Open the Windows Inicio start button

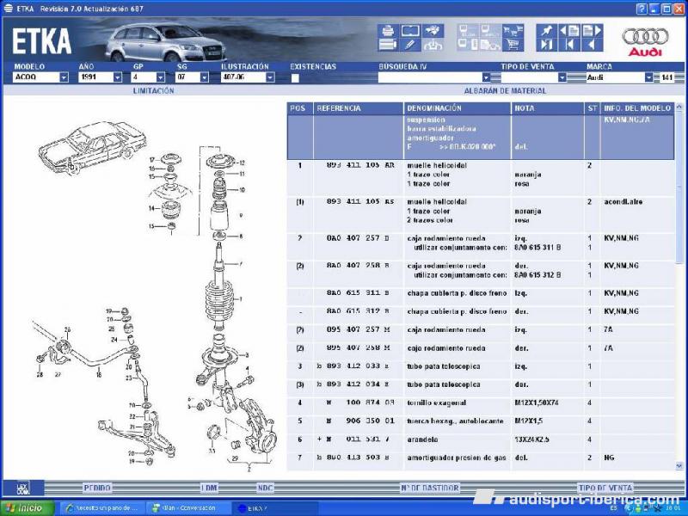pos(28,508)
